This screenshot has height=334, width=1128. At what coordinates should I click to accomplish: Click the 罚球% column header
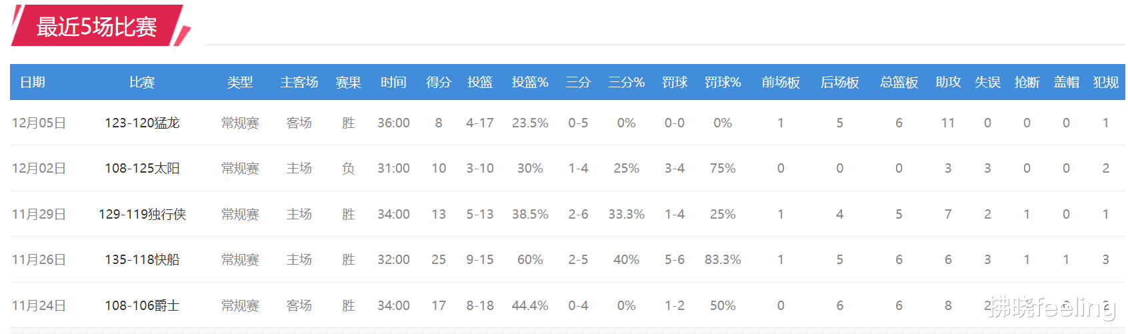click(x=723, y=82)
